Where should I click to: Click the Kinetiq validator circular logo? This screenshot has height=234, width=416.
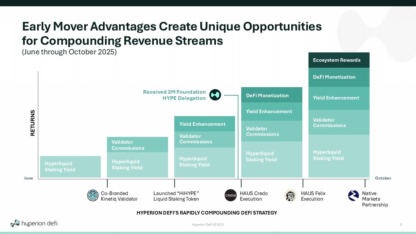coord(93,195)
